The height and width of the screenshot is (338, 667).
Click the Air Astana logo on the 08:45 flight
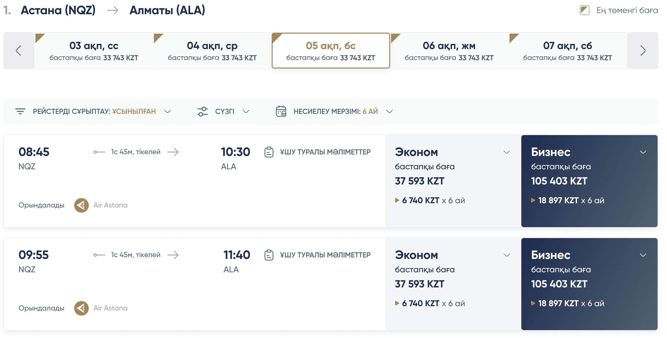point(81,205)
